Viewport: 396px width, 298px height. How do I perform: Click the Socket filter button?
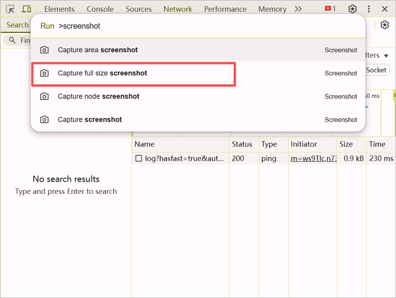tap(376, 70)
